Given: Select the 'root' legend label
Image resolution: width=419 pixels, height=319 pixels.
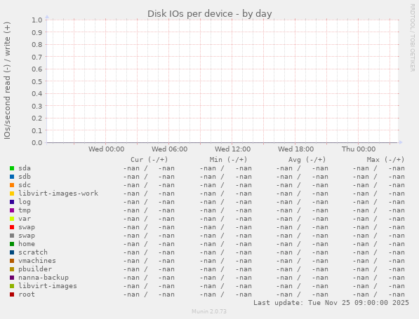Looking at the screenshot, I should pyautogui.click(x=27, y=294).
